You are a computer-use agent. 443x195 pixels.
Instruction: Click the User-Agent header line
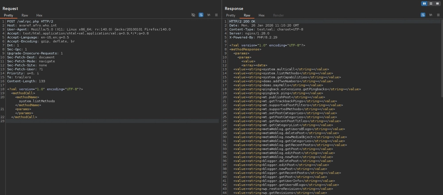coord(89,29)
